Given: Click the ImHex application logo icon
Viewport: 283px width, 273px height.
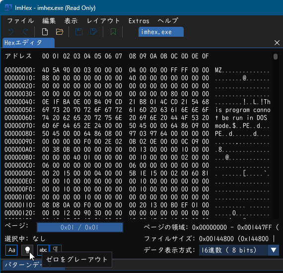Looking at the screenshot, I should [x=8, y=7].
